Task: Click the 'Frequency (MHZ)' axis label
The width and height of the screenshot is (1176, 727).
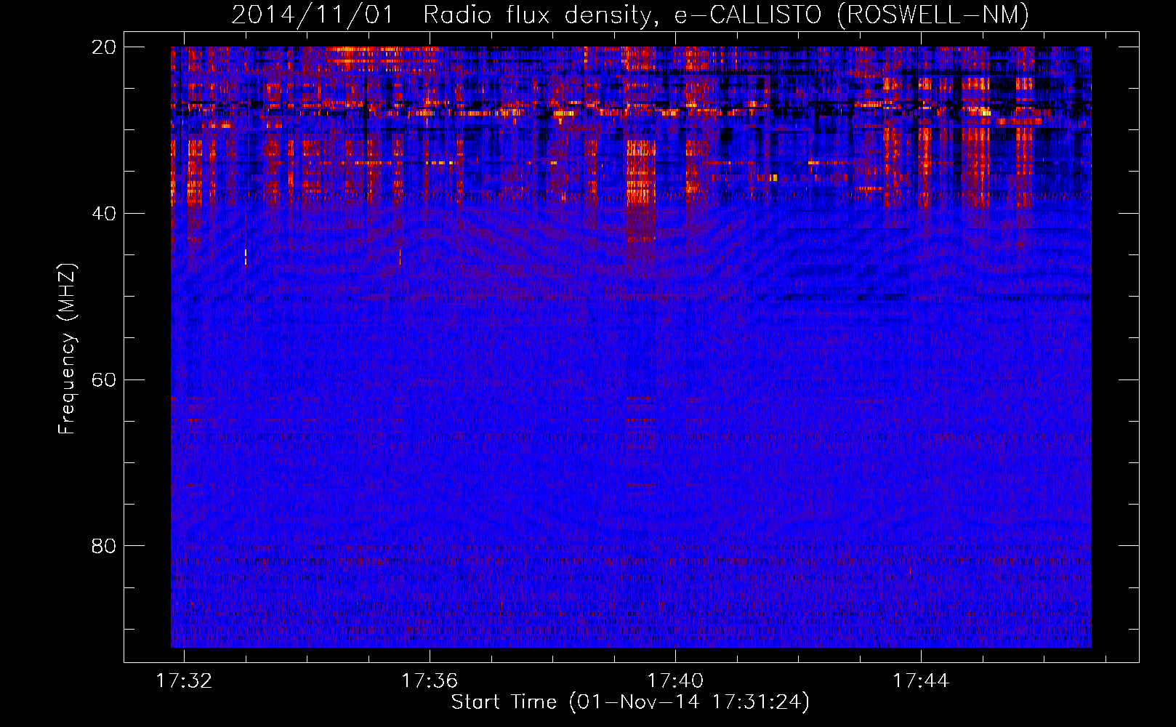Action: point(67,349)
